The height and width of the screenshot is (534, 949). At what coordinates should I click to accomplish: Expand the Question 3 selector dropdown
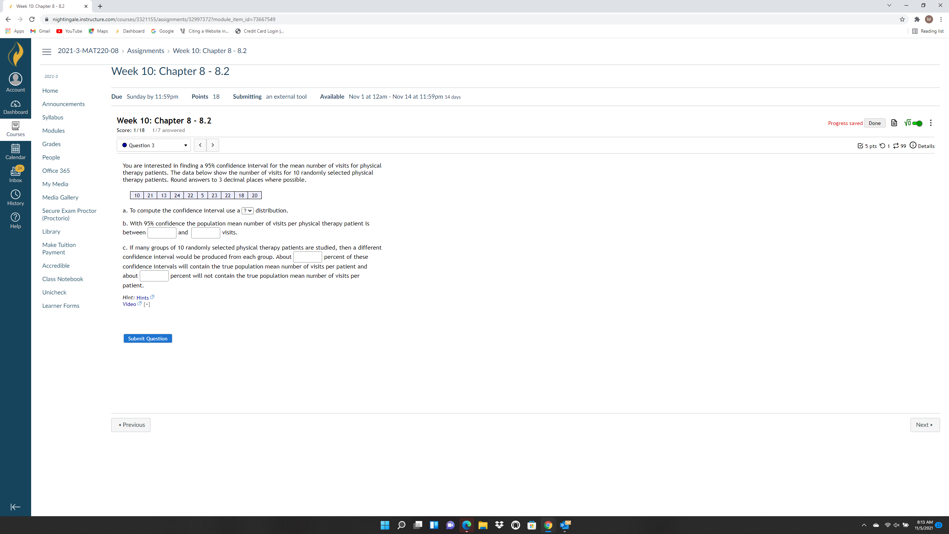tap(153, 145)
